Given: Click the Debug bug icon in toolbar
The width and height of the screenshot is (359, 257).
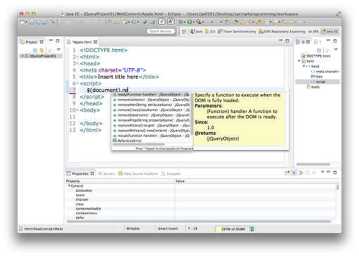Looking at the screenshot, I should [181, 22].
